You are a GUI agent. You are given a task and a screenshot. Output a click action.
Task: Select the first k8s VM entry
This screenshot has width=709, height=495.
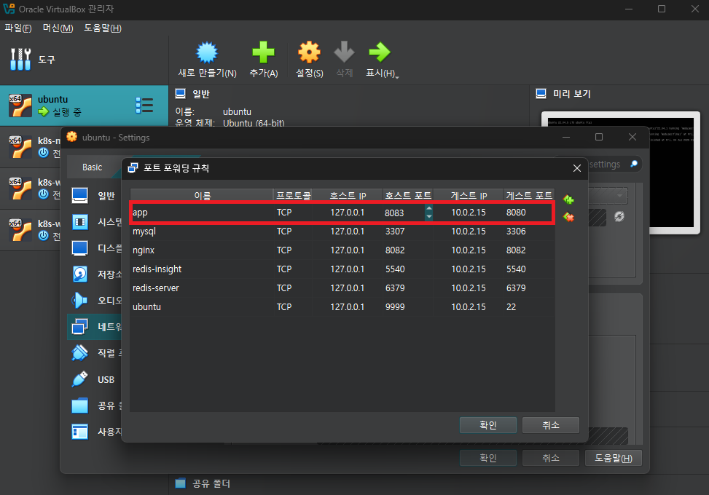pyautogui.click(x=31, y=147)
